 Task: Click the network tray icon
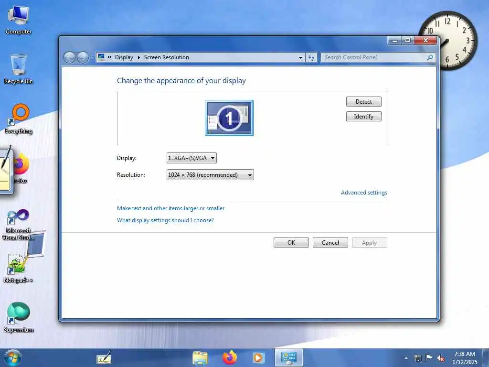pos(417,358)
